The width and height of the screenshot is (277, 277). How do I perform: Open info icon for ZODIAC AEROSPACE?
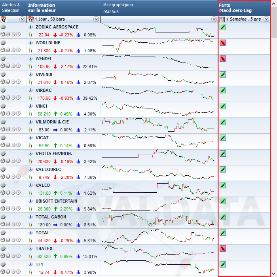point(30,27)
